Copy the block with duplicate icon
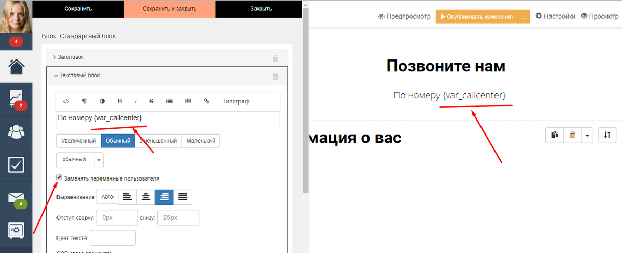Viewport: 622px width, 253px height. [x=555, y=135]
